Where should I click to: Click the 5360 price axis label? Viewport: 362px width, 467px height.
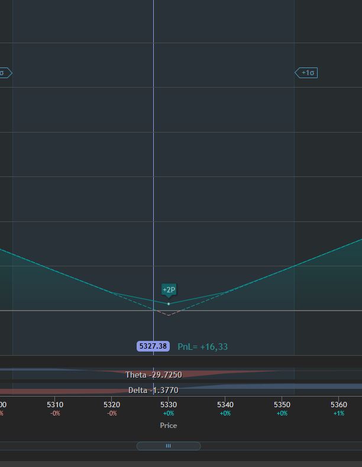(x=339, y=404)
